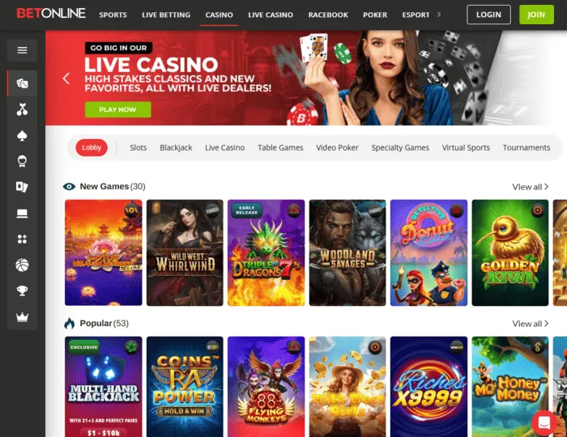Image resolution: width=567 pixels, height=437 pixels.
Task: Click the LOGIN button
Action: coord(488,15)
